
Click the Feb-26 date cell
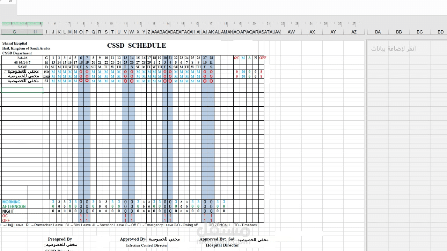point(22,58)
